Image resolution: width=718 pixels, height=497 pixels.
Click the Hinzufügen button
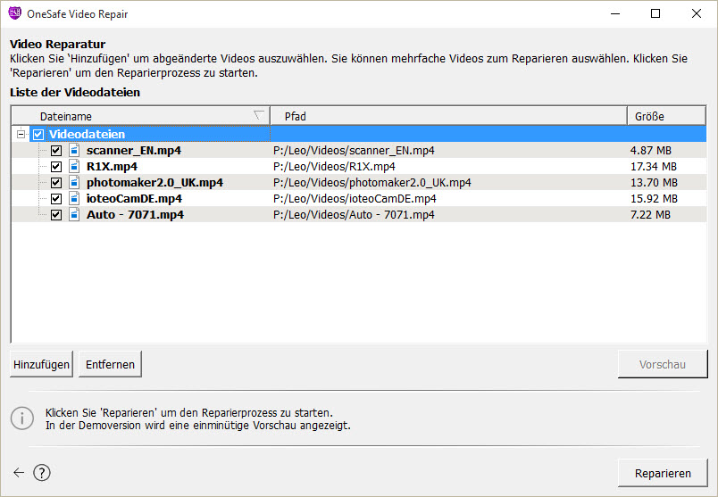tap(41, 364)
